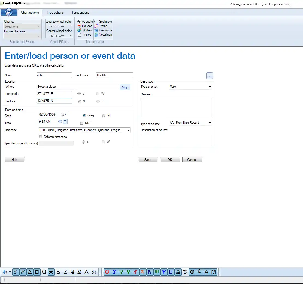This screenshot has height=284, width=303.
Task: Toggle the Jupiter planet icon
Action: (143, 272)
